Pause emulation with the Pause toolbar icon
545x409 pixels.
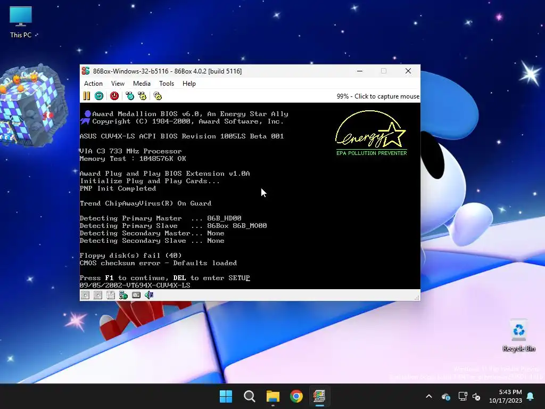[87, 96]
